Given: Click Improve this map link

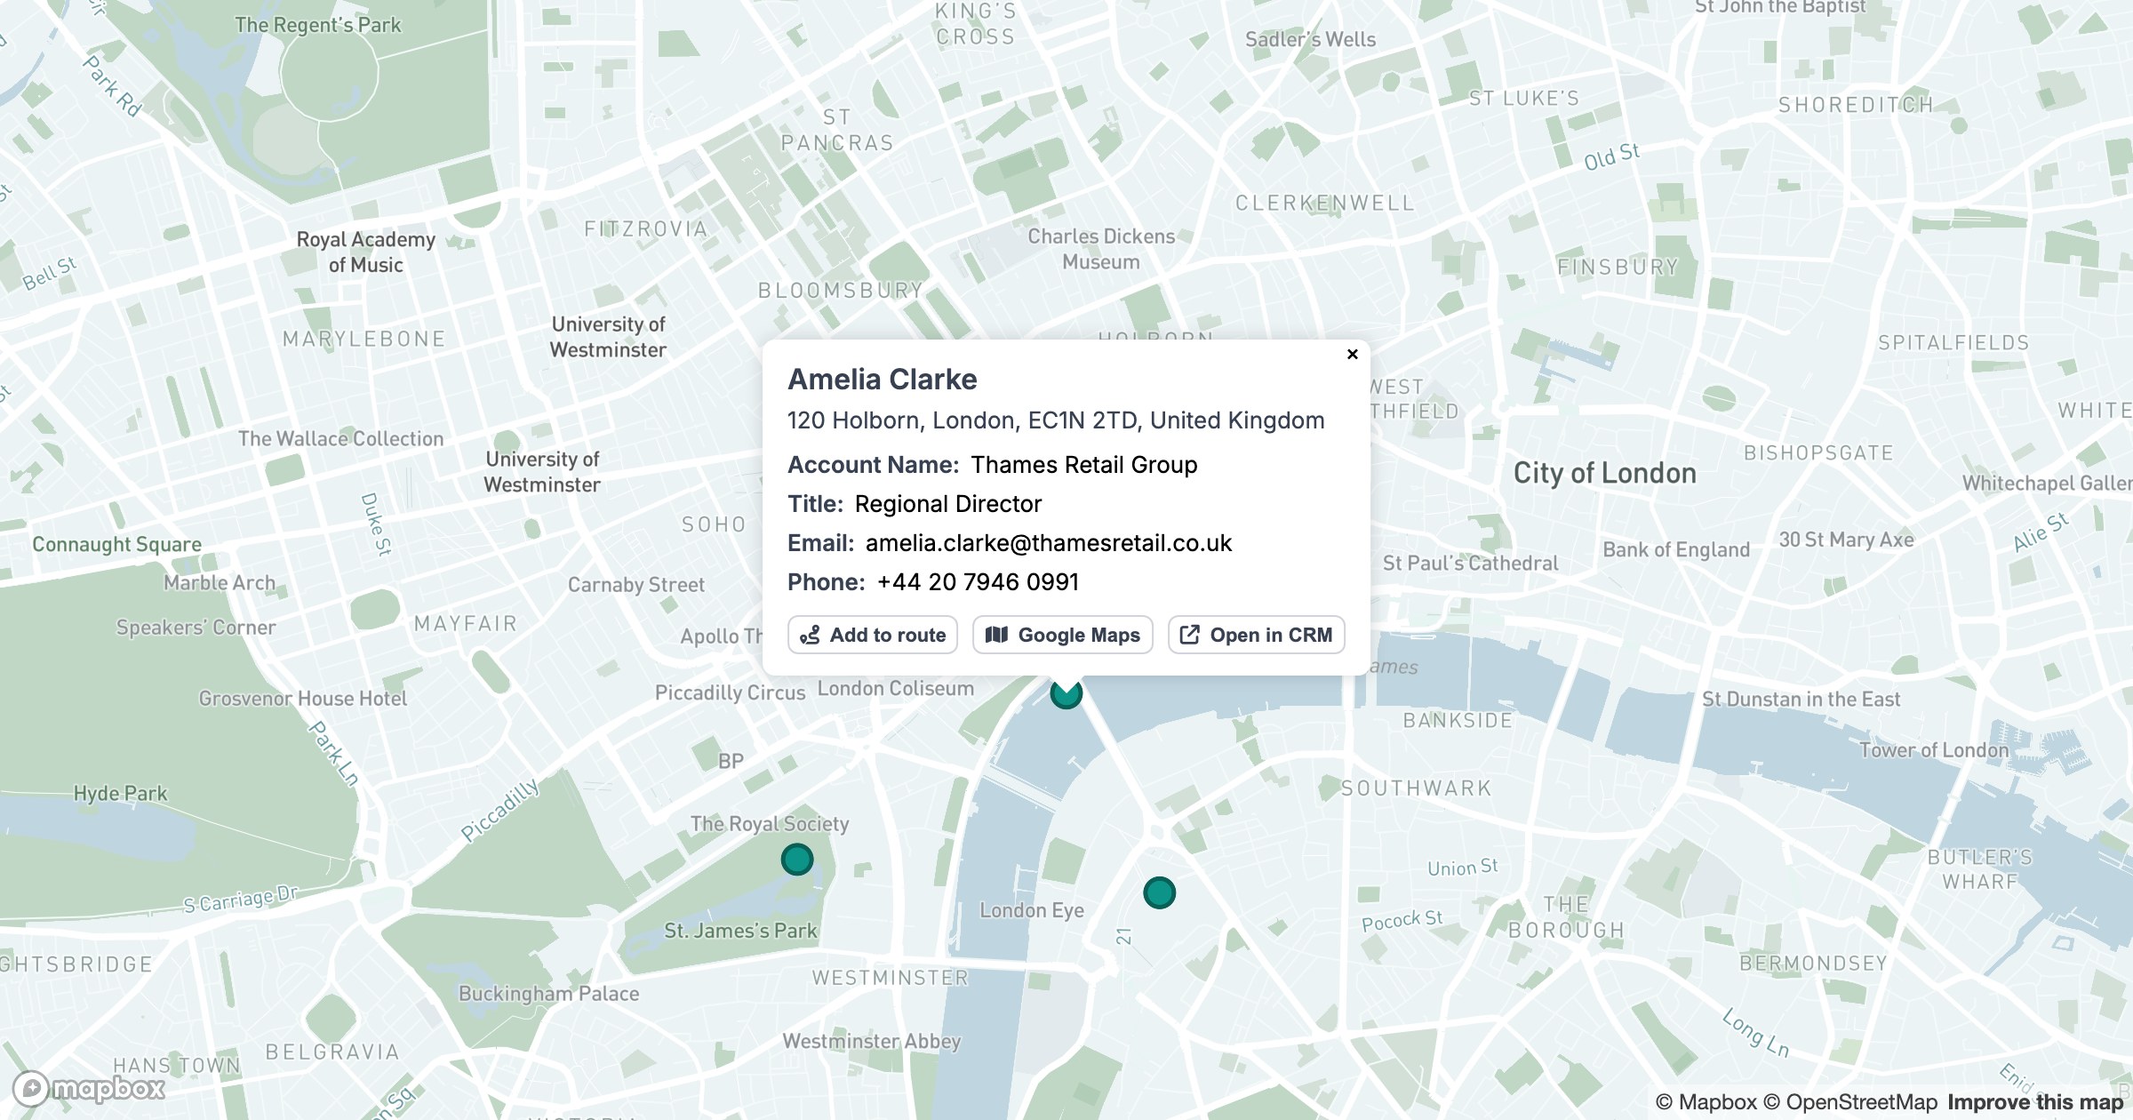Looking at the screenshot, I should pos(2035,1102).
